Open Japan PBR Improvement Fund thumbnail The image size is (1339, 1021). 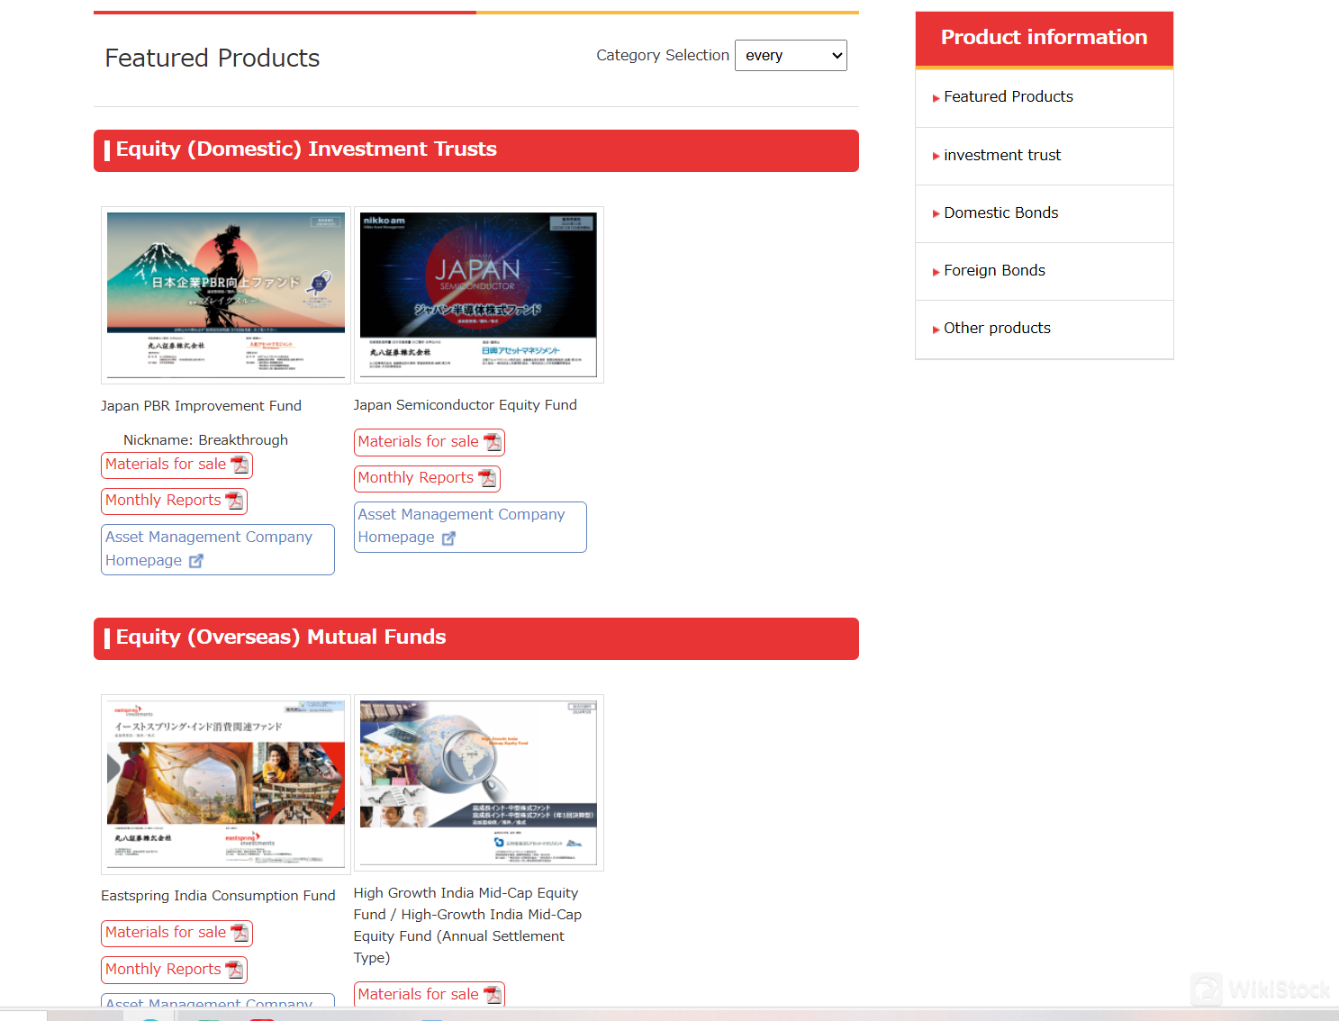click(x=226, y=295)
